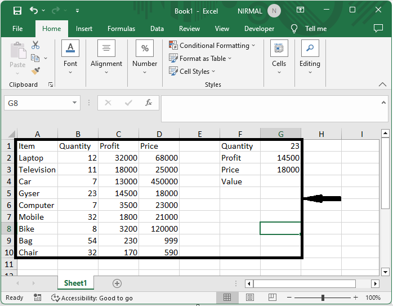
Task: Open the Cells group icon
Action: [279, 49]
